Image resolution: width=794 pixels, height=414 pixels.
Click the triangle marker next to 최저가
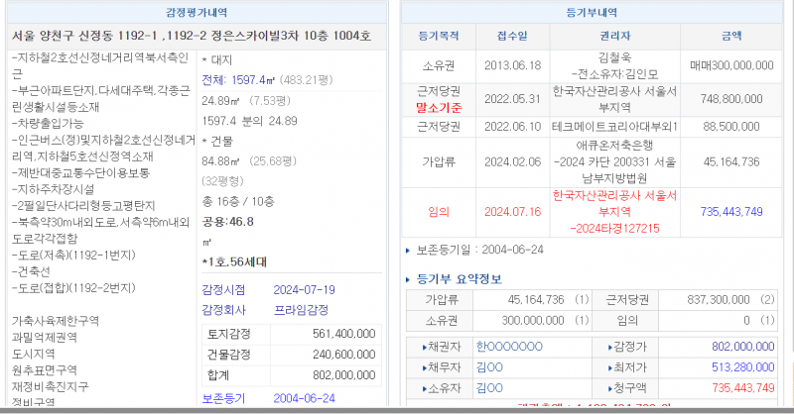coord(608,366)
